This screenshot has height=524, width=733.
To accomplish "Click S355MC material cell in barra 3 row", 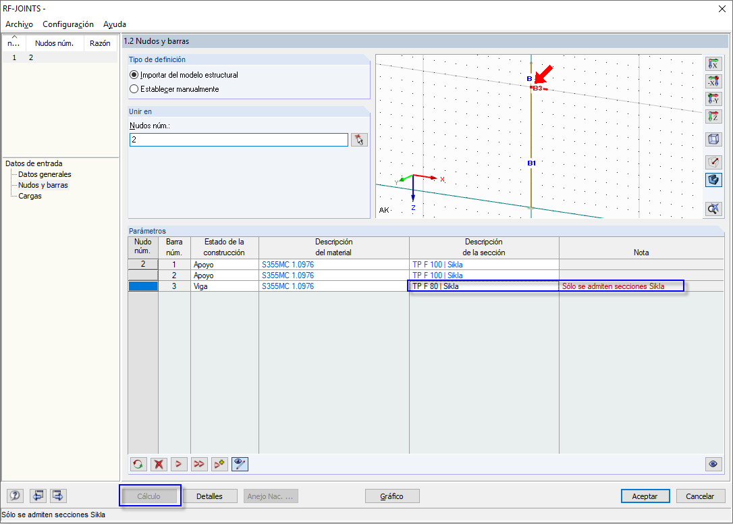I will click(334, 286).
